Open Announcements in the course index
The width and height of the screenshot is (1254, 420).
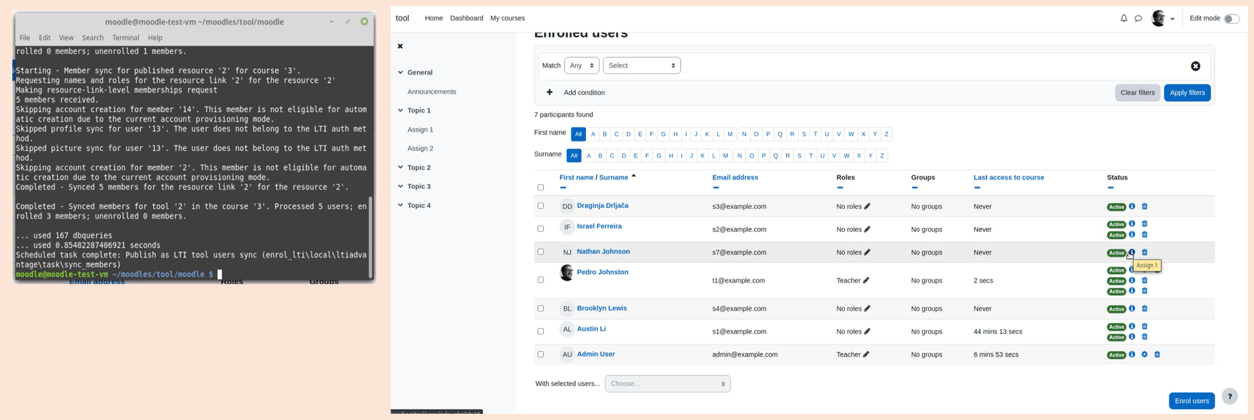[x=432, y=92]
